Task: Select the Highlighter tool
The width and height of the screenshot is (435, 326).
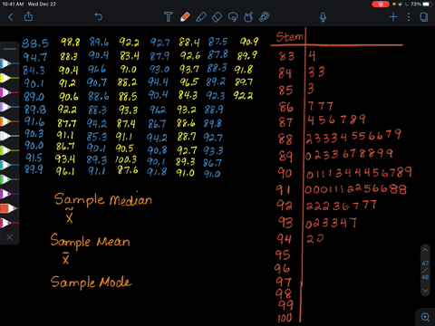Action: (201, 17)
